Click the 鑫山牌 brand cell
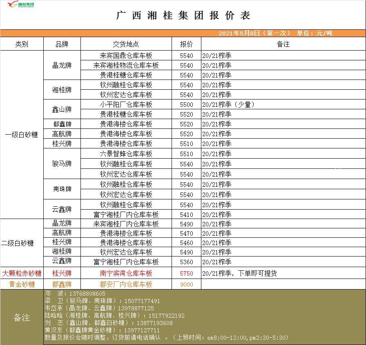 click(x=62, y=109)
